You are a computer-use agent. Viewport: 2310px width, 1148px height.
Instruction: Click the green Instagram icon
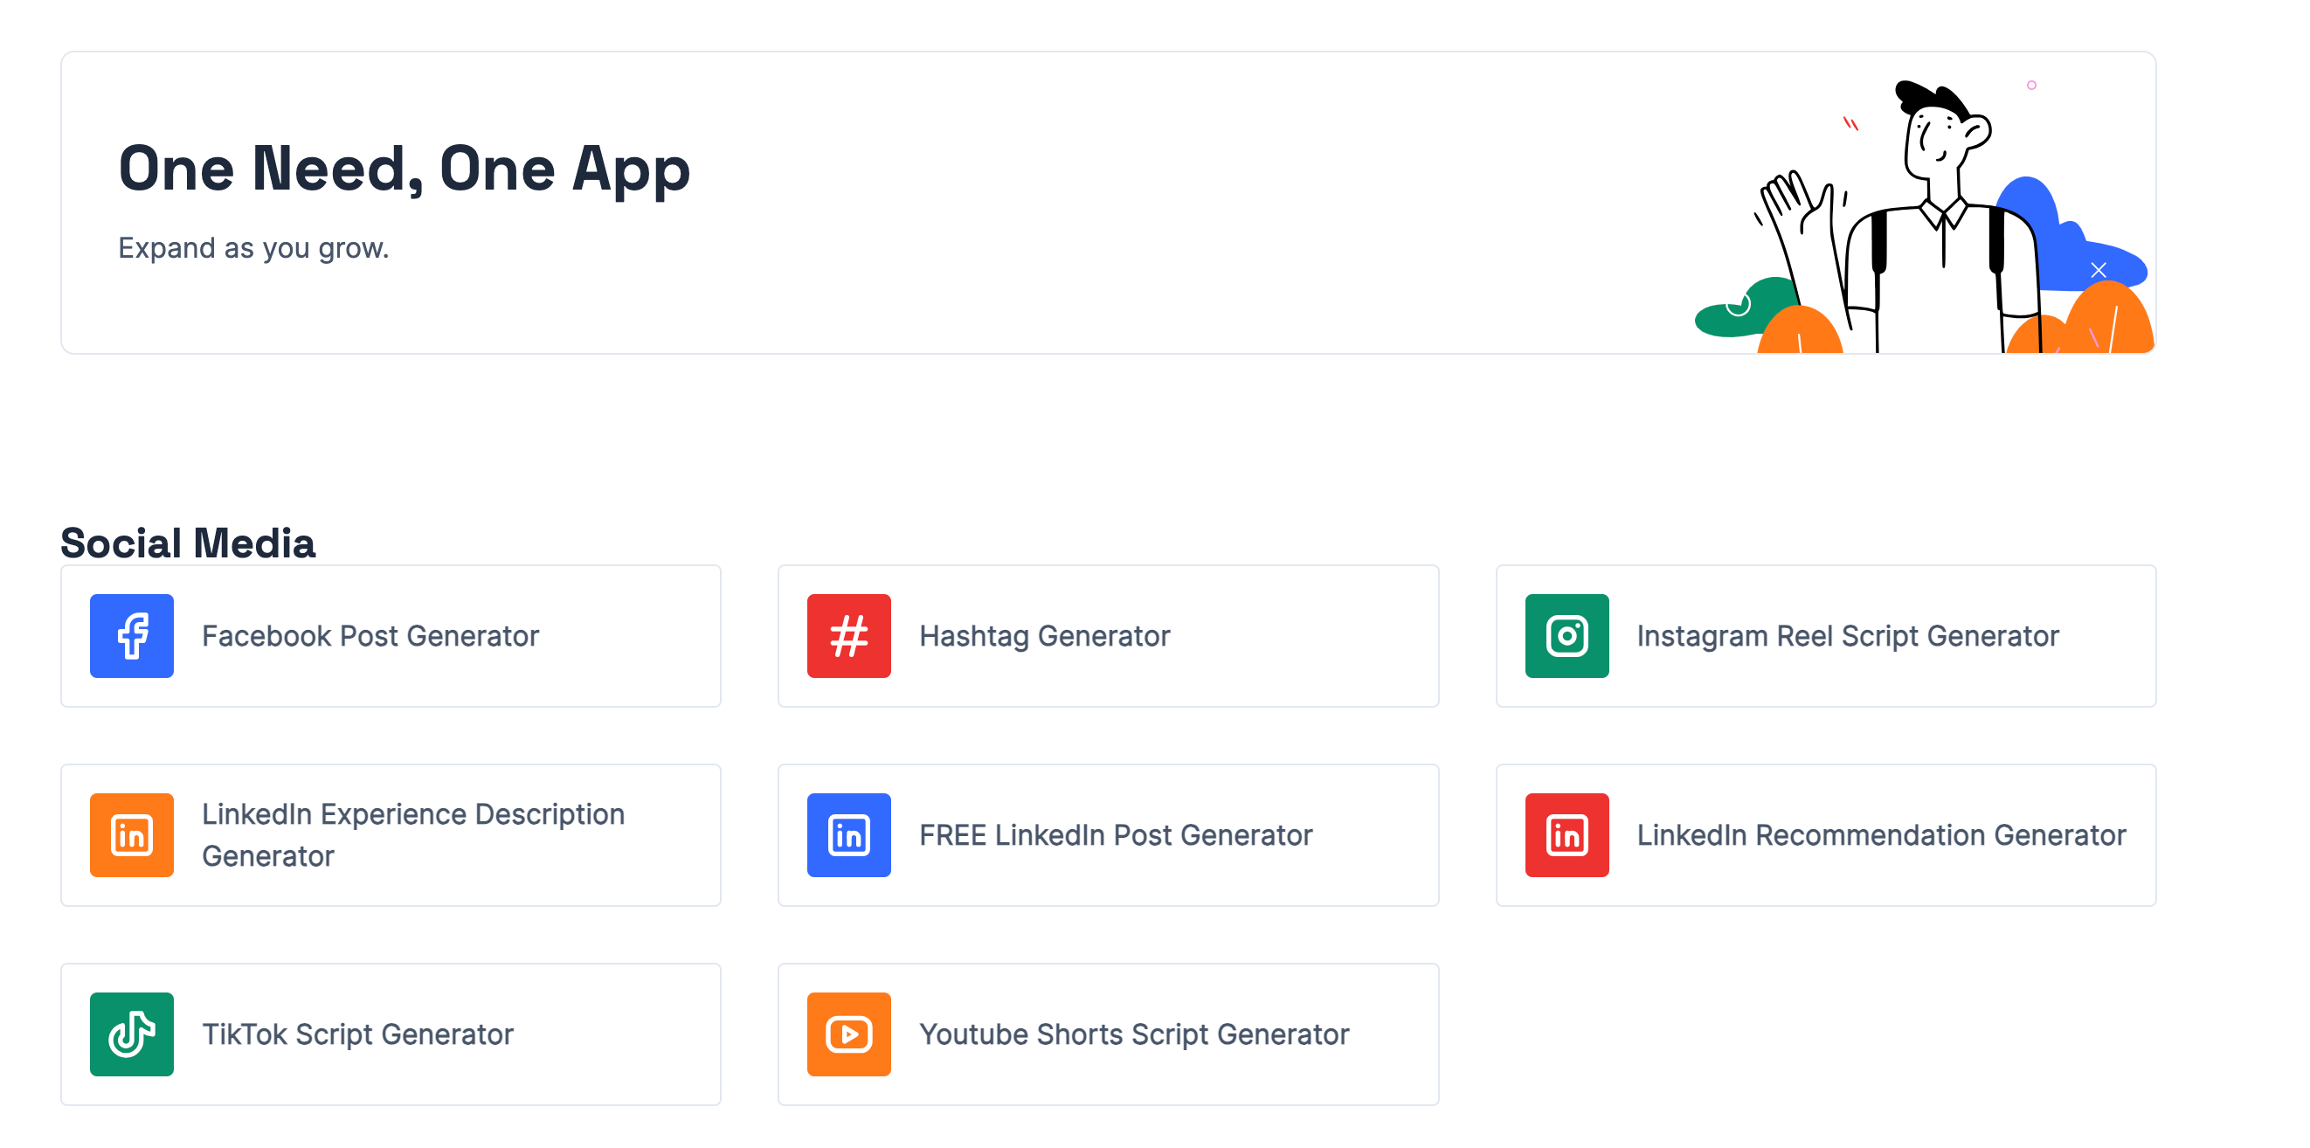[x=1567, y=636]
